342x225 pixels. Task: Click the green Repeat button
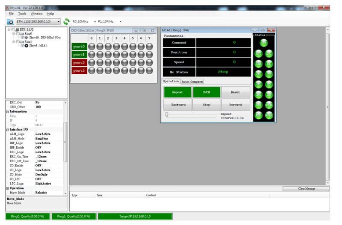point(177,92)
